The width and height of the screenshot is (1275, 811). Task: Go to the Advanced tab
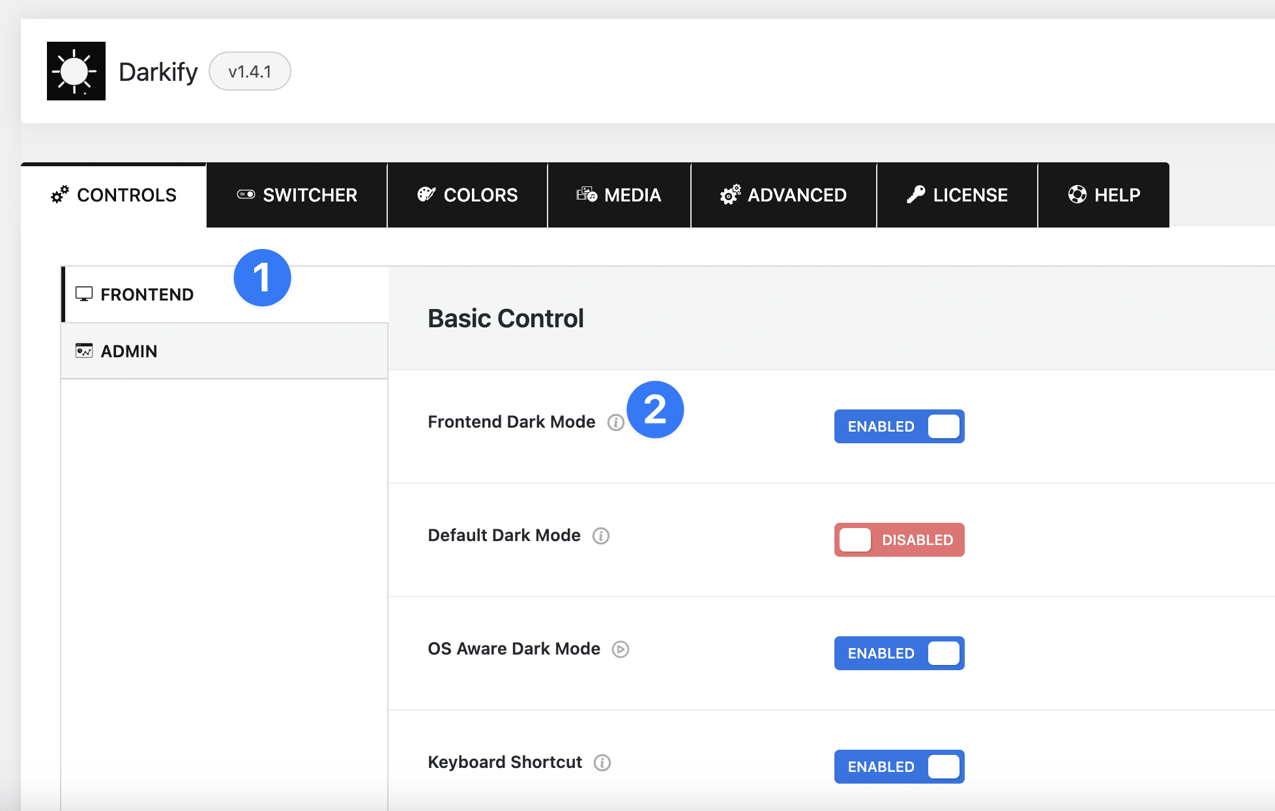click(x=784, y=195)
